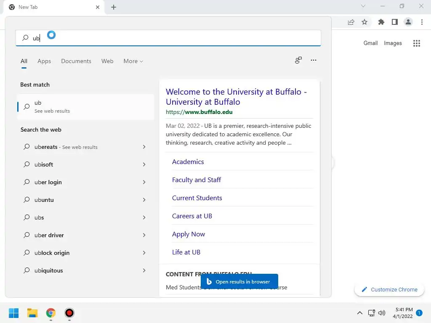Show hidden system tray icons
The width and height of the screenshot is (431, 323).
tap(360, 313)
